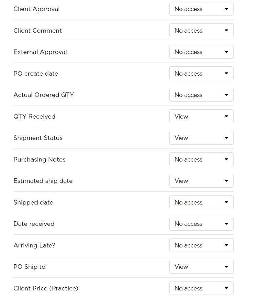
Task: Click the caret icon for Client Approval
Action: tap(226, 9)
